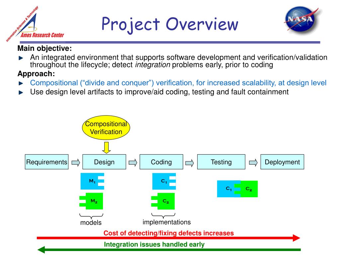Click the yellow down arrow above Design
Image resolution: width=340 pixels, height=255 pixels.
point(106,148)
